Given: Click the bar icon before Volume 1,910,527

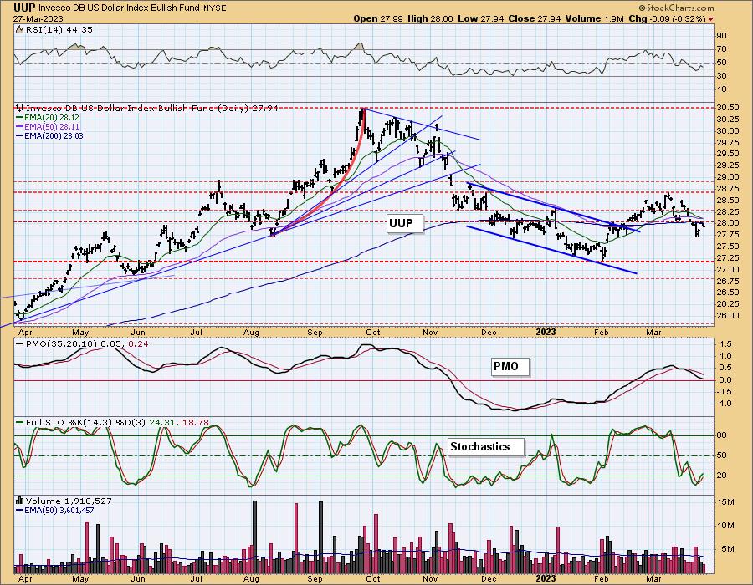Looking at the screenshot, I should (20, 501).
